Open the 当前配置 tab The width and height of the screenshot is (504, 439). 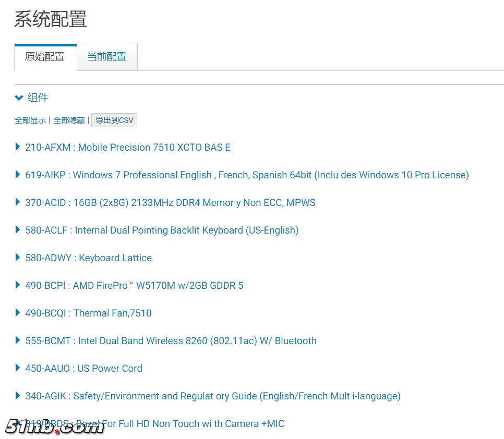click(x=106, y=57)
